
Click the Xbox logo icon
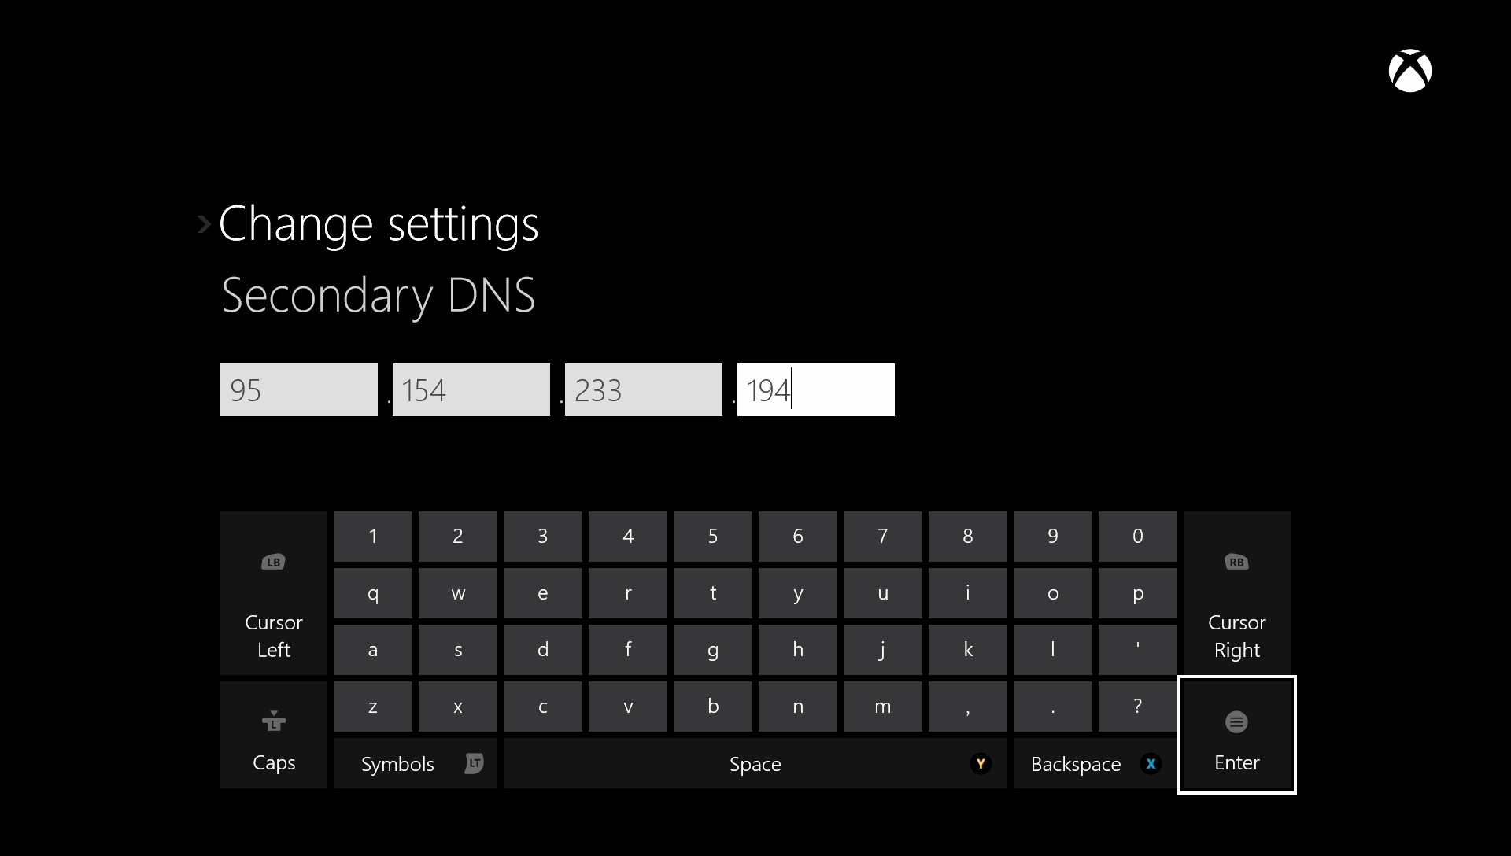pyautogui.click(x=1410, y=69)
